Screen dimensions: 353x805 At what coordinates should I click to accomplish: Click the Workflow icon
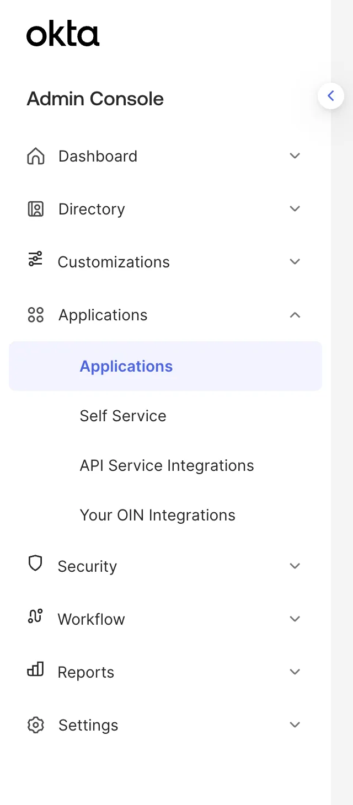point(35,617)
